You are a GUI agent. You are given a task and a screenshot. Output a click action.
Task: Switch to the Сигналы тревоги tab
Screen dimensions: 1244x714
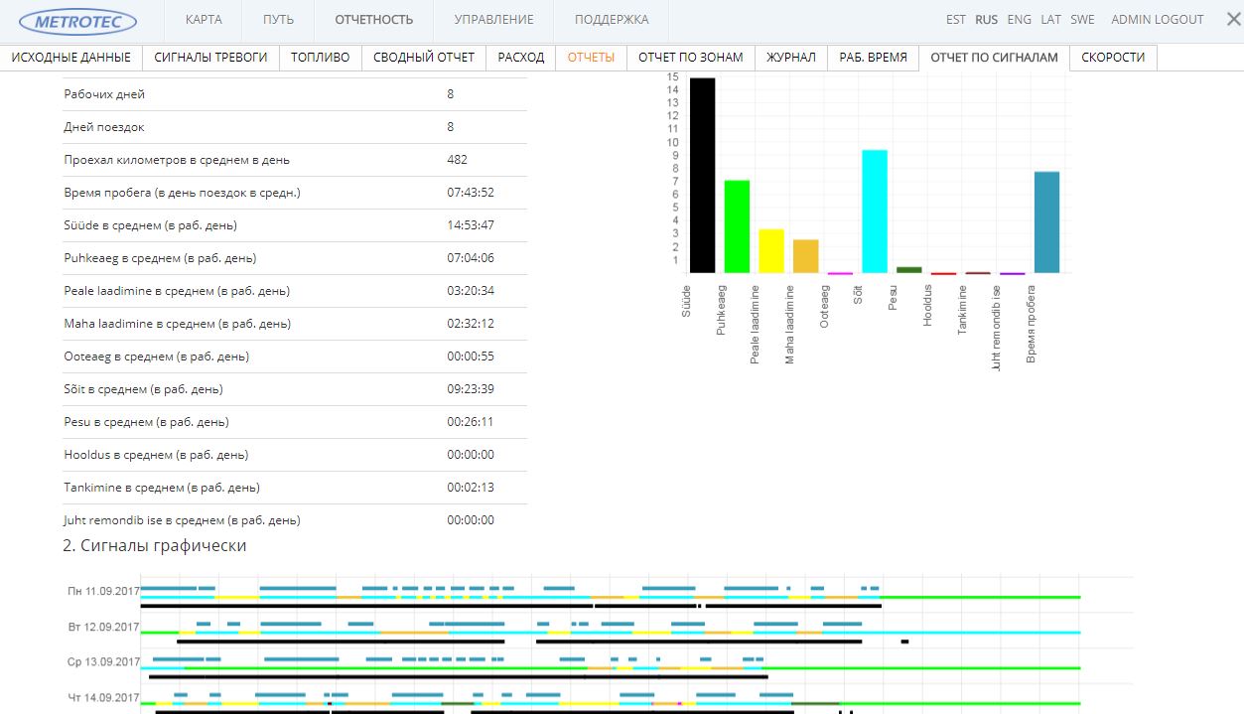(x=210, y=58)
